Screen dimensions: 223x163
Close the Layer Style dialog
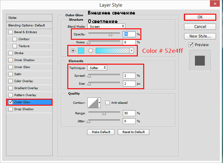tap(215, 4)
